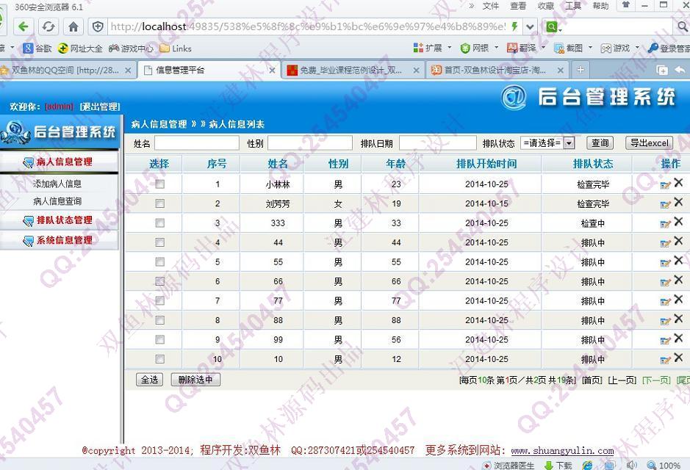Click the 姓名 search input field
This screenshot has width=690, height=470.
point(196,143)
